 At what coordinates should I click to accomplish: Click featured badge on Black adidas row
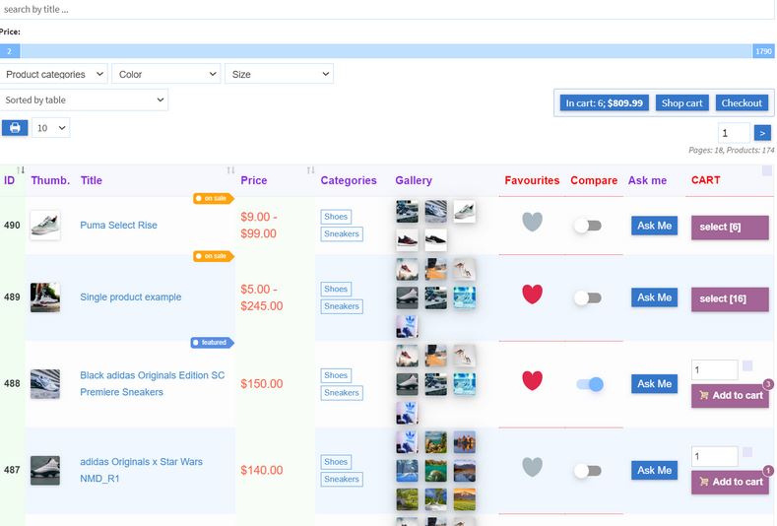click(212, 343)
